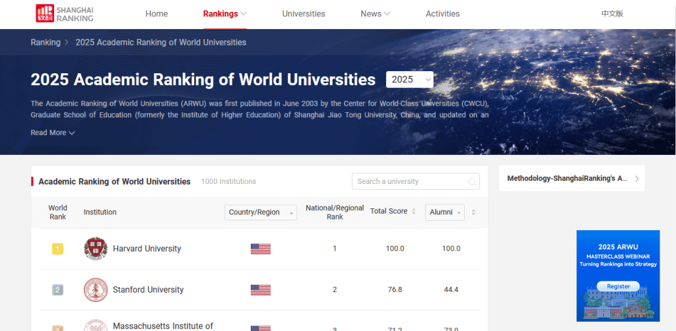This screenshot has width=676, height=331.
Task: Go to Universities page
Action: pyautogui.click(x=304, y=14)
